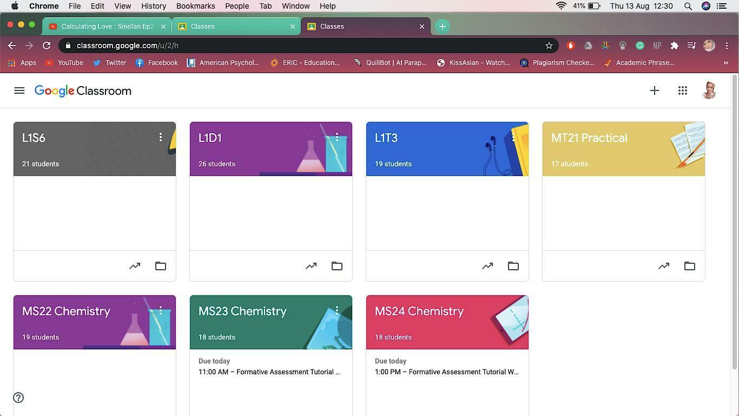
Task: Close the active Classes tab
Action: 422,26
